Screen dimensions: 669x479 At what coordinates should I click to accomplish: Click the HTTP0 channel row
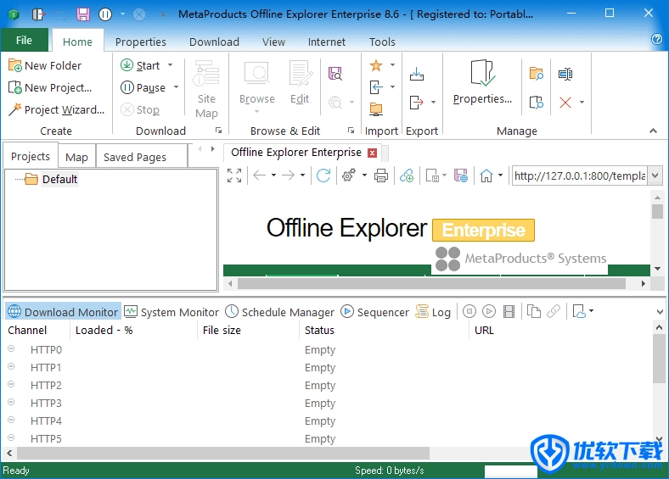coord(329,350)
